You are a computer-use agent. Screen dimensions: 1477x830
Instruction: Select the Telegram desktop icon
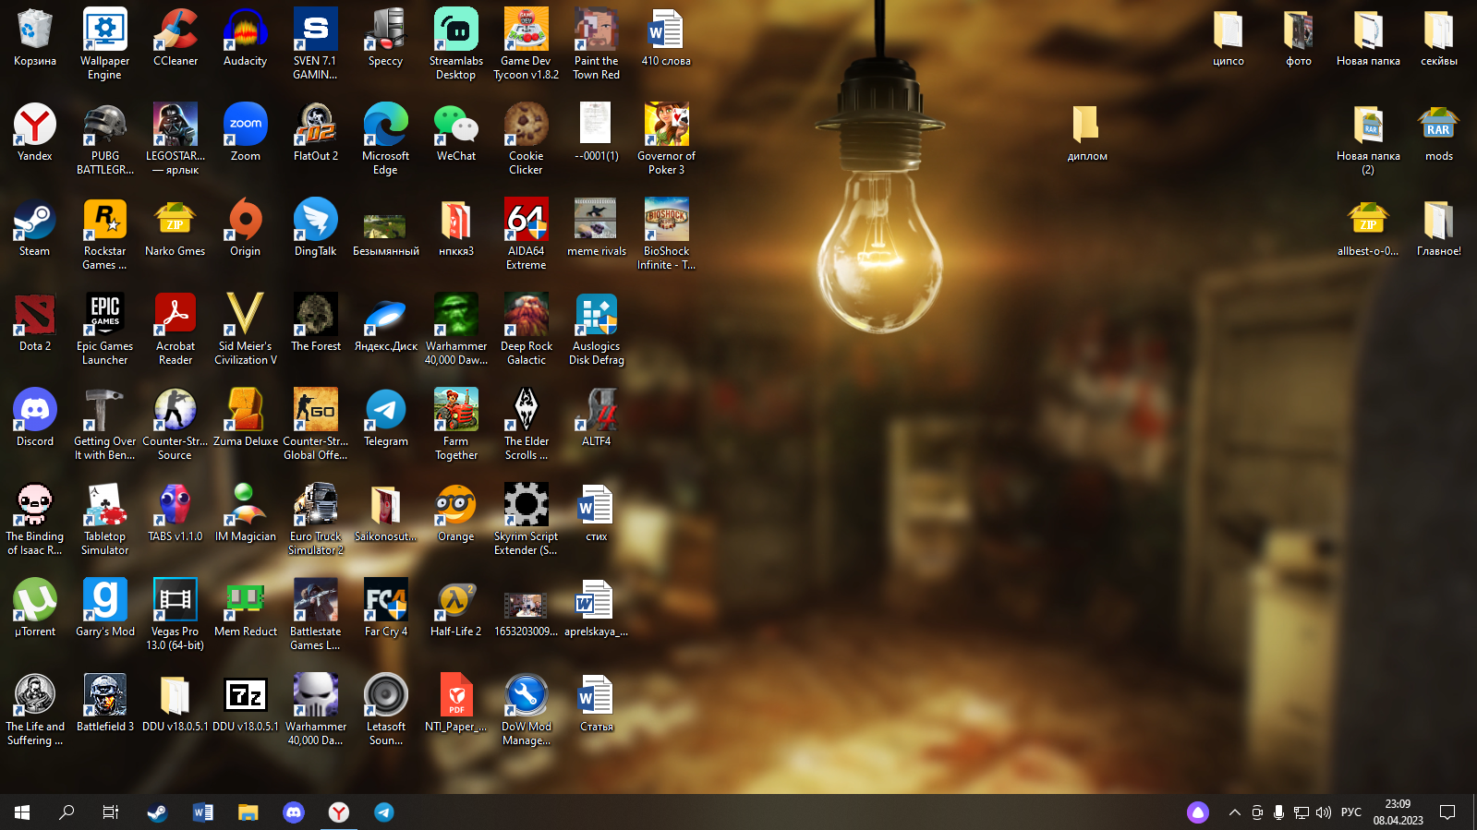click(x=386, y=417)
